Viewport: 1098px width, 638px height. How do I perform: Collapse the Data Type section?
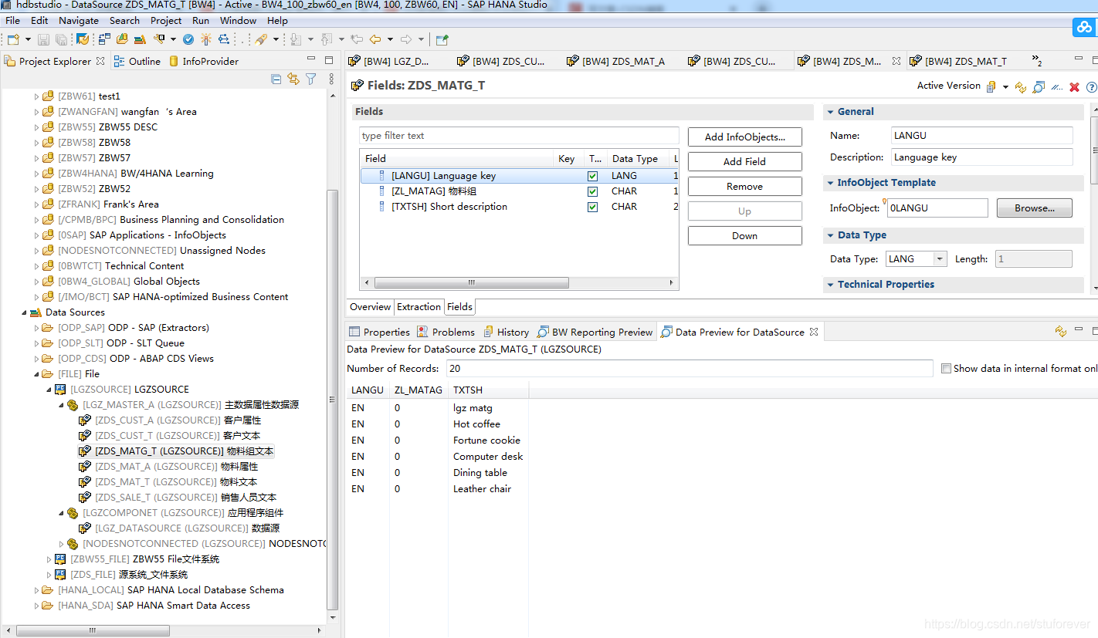click(x=830, y=235)
